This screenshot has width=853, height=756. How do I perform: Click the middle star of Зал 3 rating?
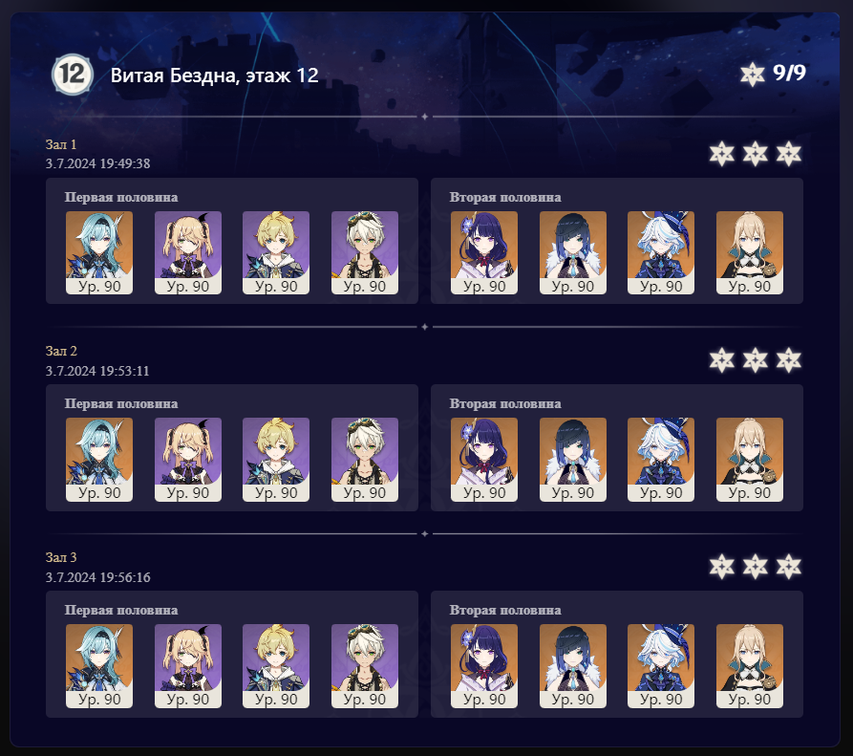[x=755, y=567]
